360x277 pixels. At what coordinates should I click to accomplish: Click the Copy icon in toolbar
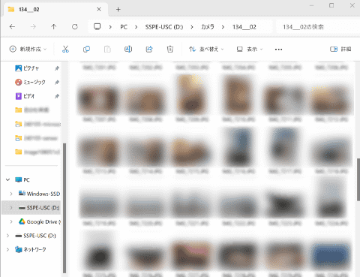86,49
